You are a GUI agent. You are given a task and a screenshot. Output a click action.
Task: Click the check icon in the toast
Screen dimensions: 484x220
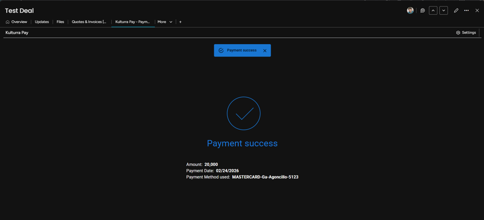[x=221, y=51]
